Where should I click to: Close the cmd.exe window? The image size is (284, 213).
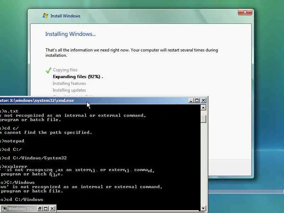point(203,100)
